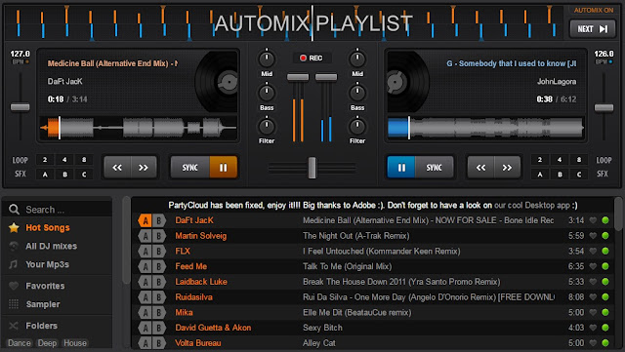Load Martin Solveig track to deck B

(158, 236)
